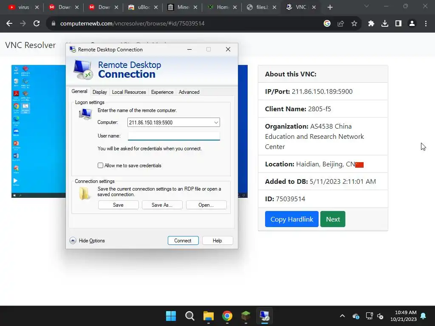Toggle Chrome side panel icon
The width and height of the screenshot is (435, 326).
(x=398, y=24)
